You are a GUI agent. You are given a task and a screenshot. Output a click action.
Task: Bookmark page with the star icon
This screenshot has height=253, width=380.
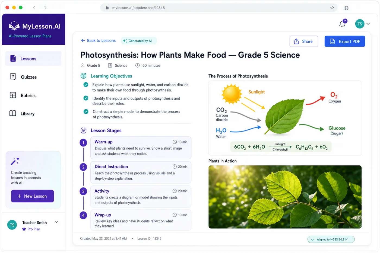click(332, 8)
